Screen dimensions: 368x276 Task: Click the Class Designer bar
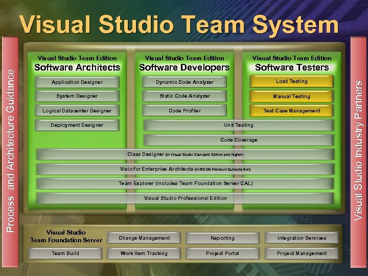click(185, 154)
